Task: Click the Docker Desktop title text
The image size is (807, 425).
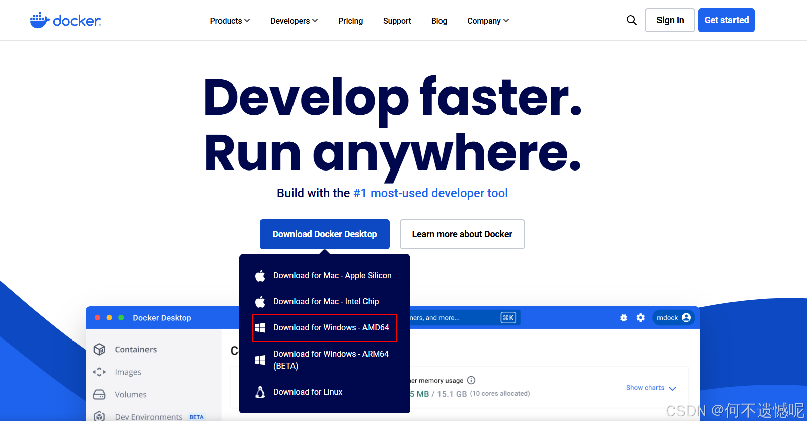Action: click(162, 318)
